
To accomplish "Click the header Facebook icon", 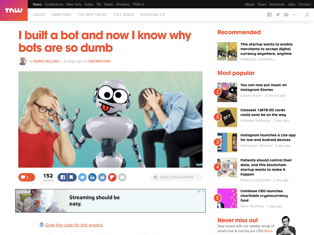I will (270, 15).
